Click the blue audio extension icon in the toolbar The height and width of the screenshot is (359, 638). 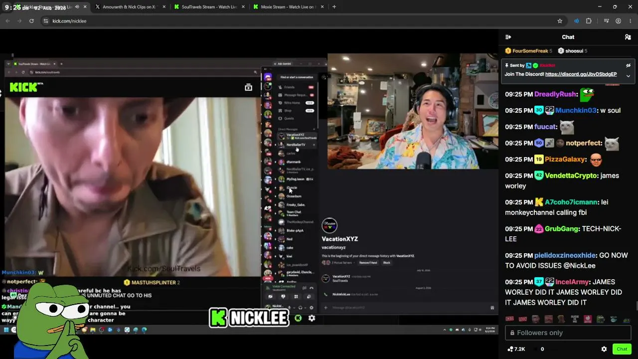point(576,21)
